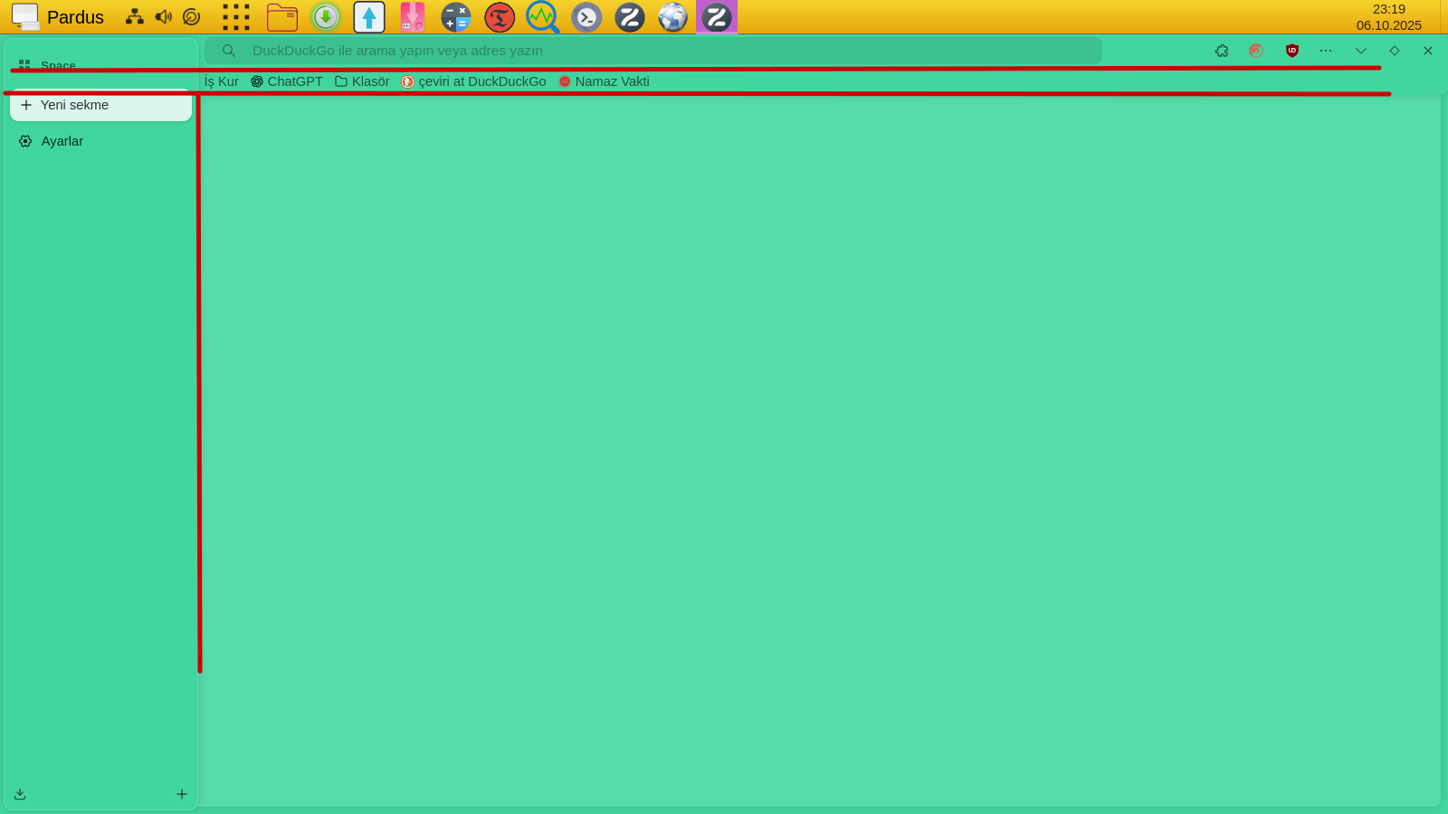The width and height of the screenshot is (1448, 814).
Task: Click the uBlock Origin shield icon
Action: click(x=1292, y=51)
